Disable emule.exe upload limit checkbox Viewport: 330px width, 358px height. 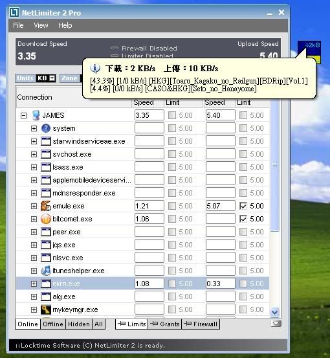click(x=243, y=206)
